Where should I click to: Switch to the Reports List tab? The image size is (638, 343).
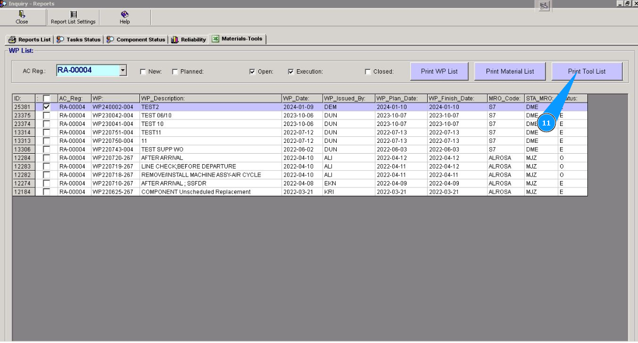coord(30,40)
